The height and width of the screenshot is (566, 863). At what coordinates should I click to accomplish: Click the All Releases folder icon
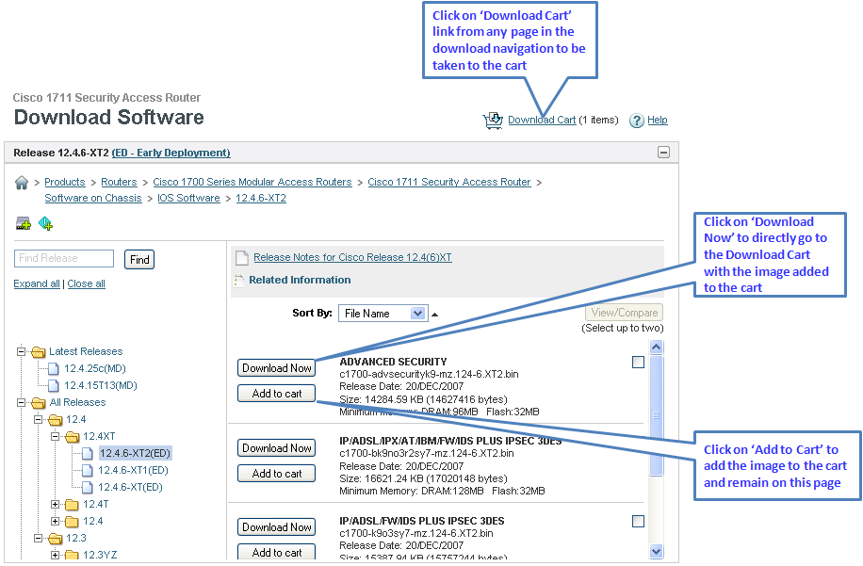pyautogui.click(x=38, y=403)
